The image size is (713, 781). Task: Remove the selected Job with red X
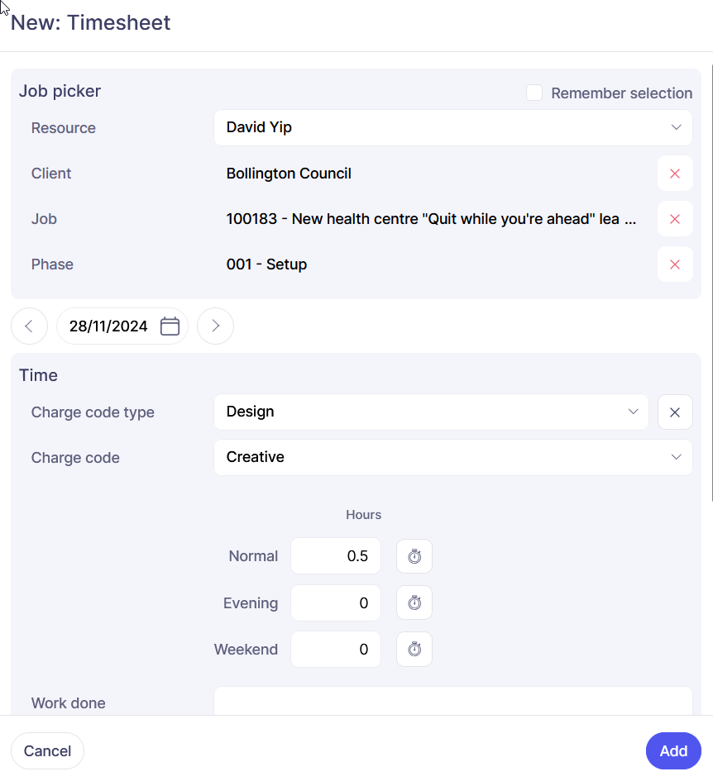pyautogui.click(x=675, y=219)
